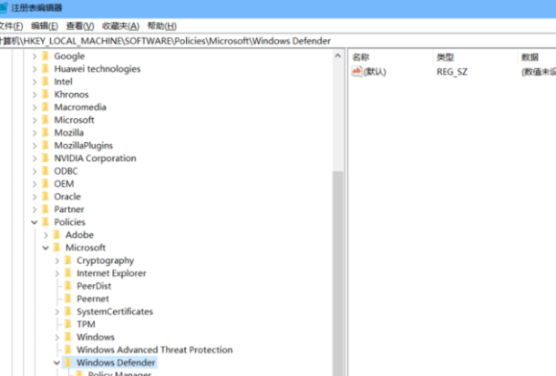Click the folder icon next to Google
The width and height of the screenshot is (556, 376).
45,56
